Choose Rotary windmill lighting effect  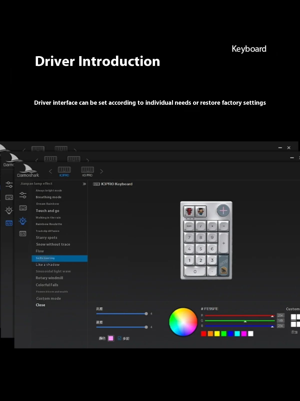pos(49,278)
